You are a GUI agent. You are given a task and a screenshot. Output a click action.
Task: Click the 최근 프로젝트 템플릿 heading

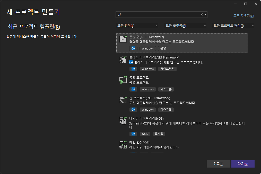pyautogui.click(x=34, y=27)
